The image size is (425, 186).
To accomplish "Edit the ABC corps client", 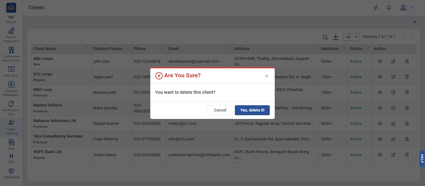I will pyautogui.click(x=393, y=61).
